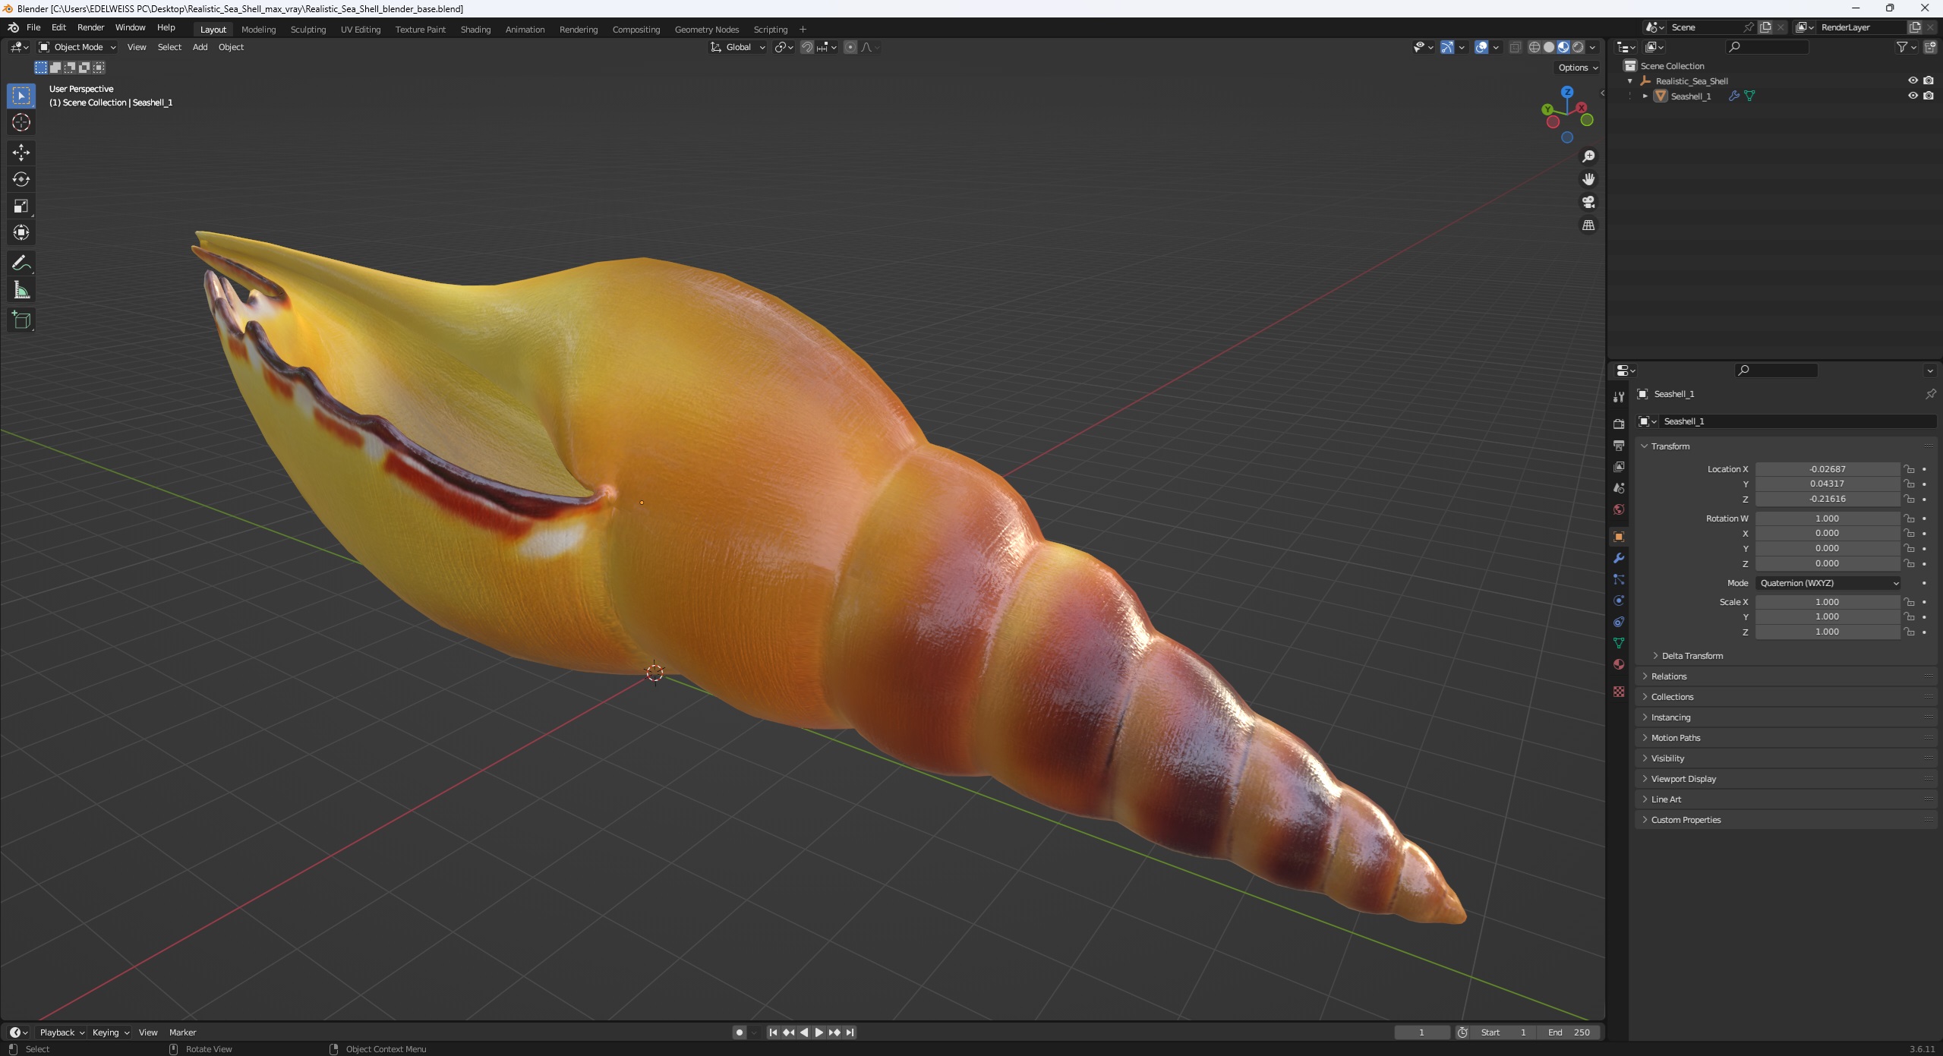Screen dimensions: 1943x1056
Task: Open the viewport Options dropdown
Action: pos(1578,68)
